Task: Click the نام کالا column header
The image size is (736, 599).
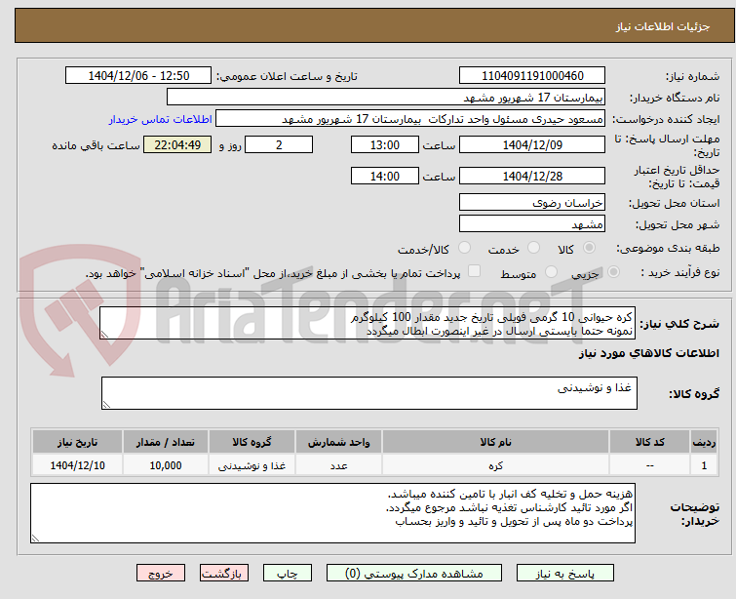Action: point(495,443)
